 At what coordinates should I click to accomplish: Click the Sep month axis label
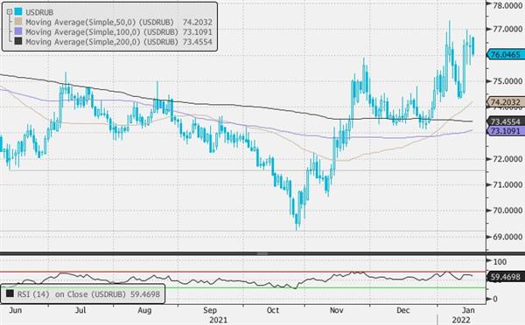pyautogui.click(x=210, y=310)
